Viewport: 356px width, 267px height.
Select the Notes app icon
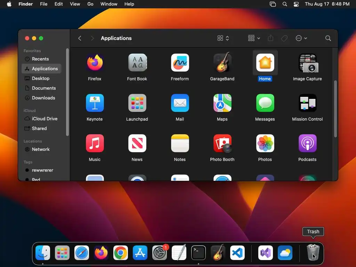pyautogui.click(x=180, y=143)
